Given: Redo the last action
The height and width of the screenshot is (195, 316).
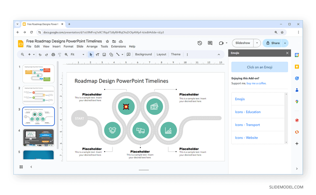Looking at the screenshot, I should click(x=46, y=55).
